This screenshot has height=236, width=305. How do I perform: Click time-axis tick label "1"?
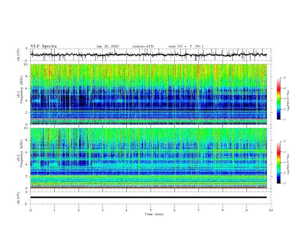tap(54, 210)
